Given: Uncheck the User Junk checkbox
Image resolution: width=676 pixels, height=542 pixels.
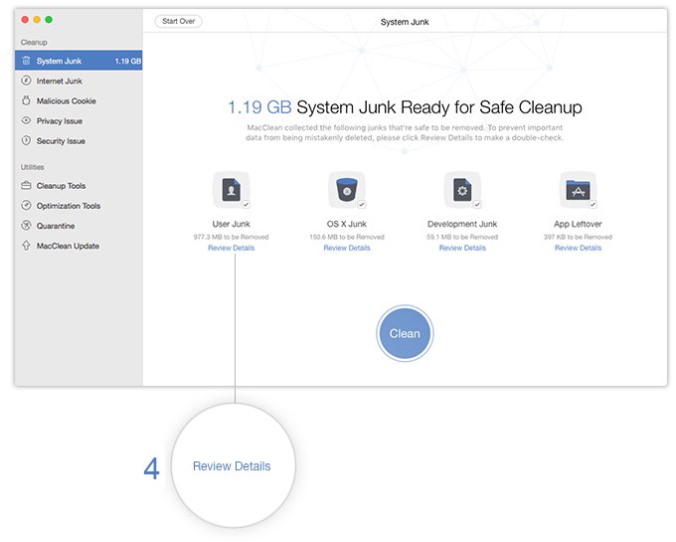Looking at the screenshot, I should tap(245, 203).
